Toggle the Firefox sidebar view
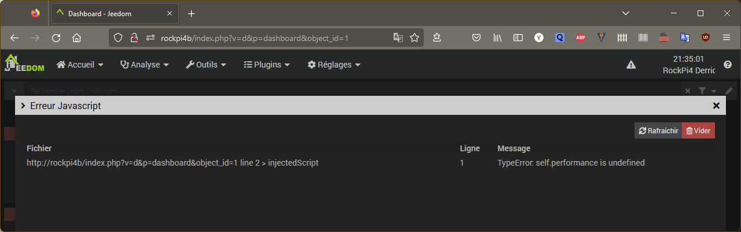The image size is (741, 232). [518, 38]
